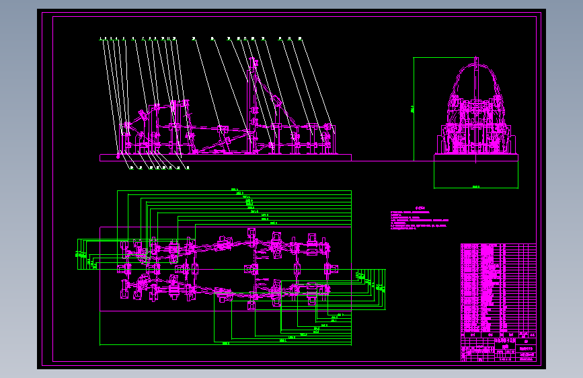Click the title block in the sheet corner
Screen dimensions: 583x378
[498, 349]
